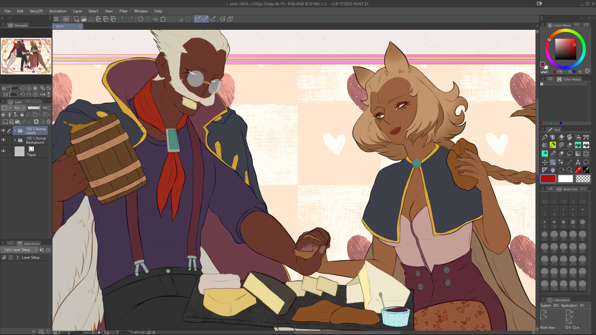Flip canvas horizontally in Navigator

(x=43, y=94)
